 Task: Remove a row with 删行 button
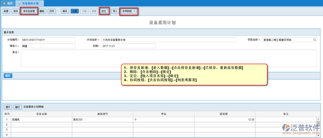click(18, 107)
